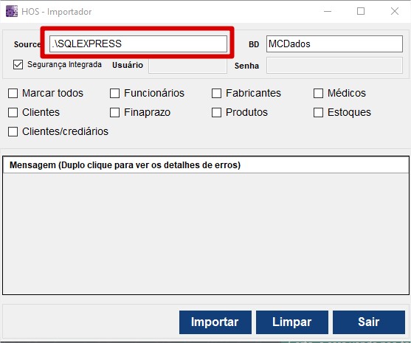Toggle the Segurança Integrada checkbox
This screenshot has width=411, height=343.
(x=18, y=64)
